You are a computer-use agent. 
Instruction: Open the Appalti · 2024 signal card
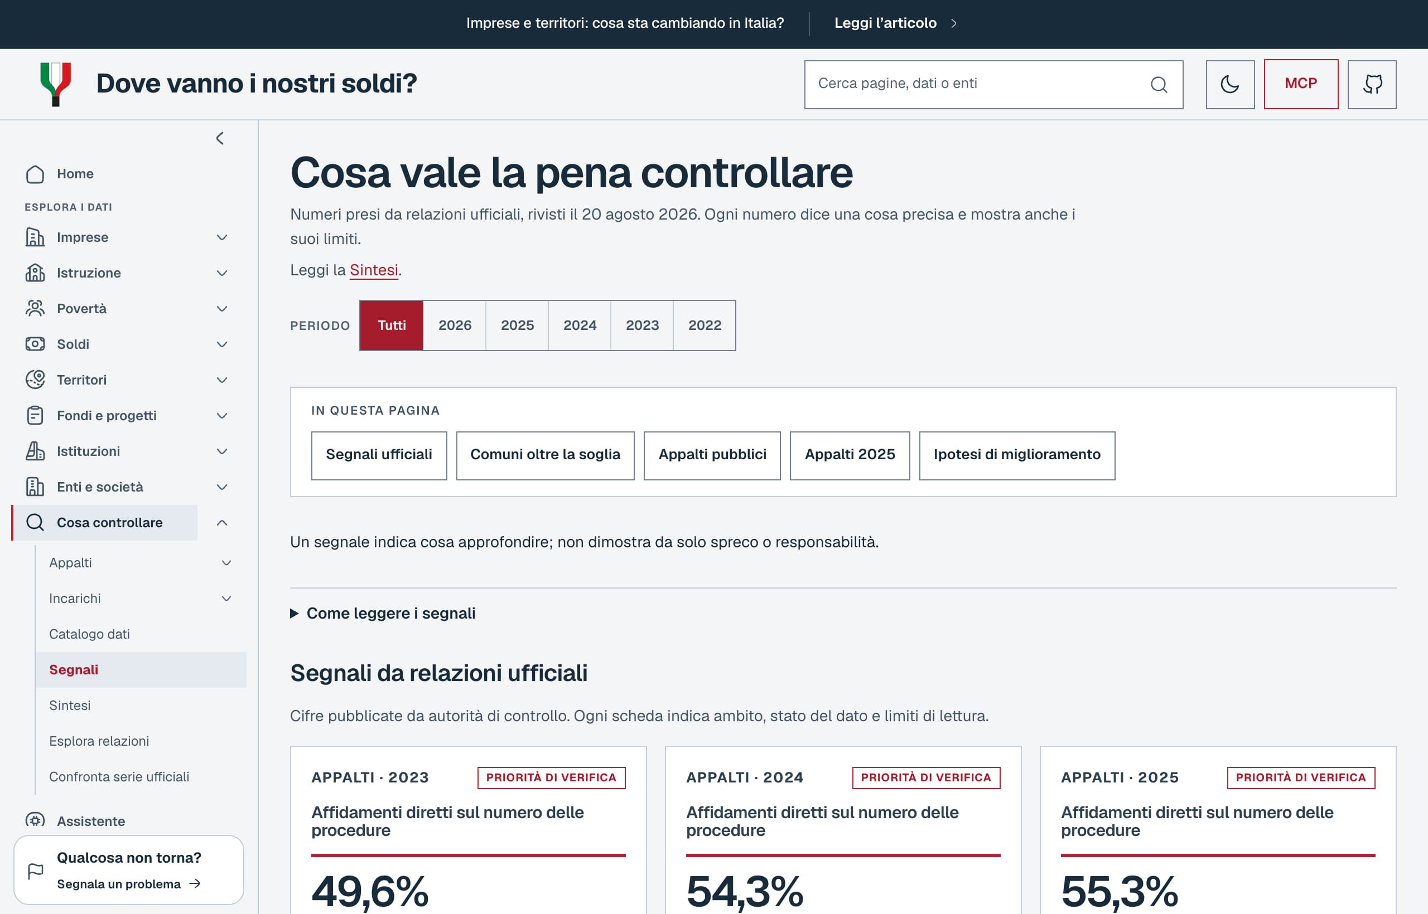(843, 830)
